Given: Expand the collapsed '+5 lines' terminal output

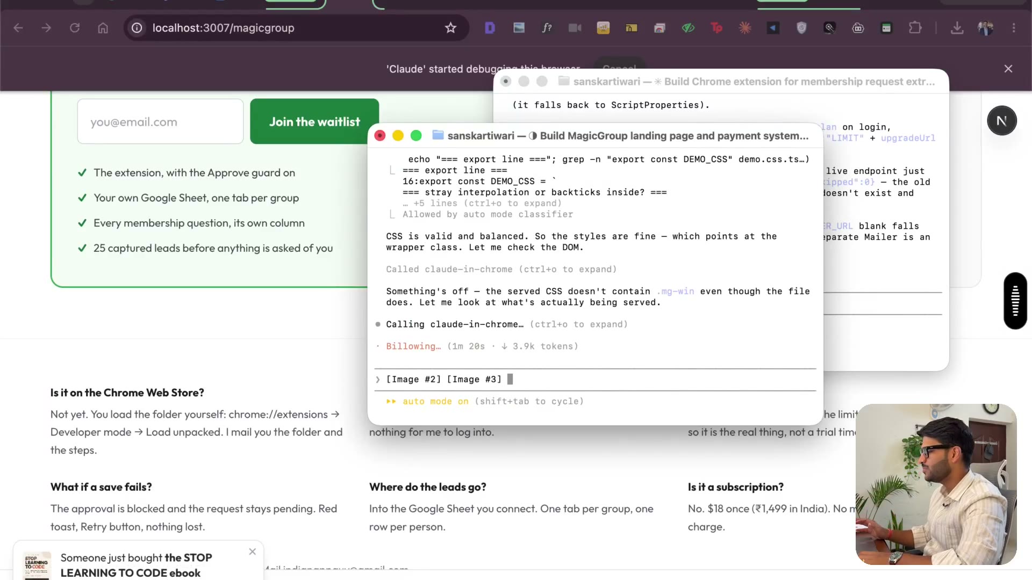Looking at the screenshot, I should point(482,204).
